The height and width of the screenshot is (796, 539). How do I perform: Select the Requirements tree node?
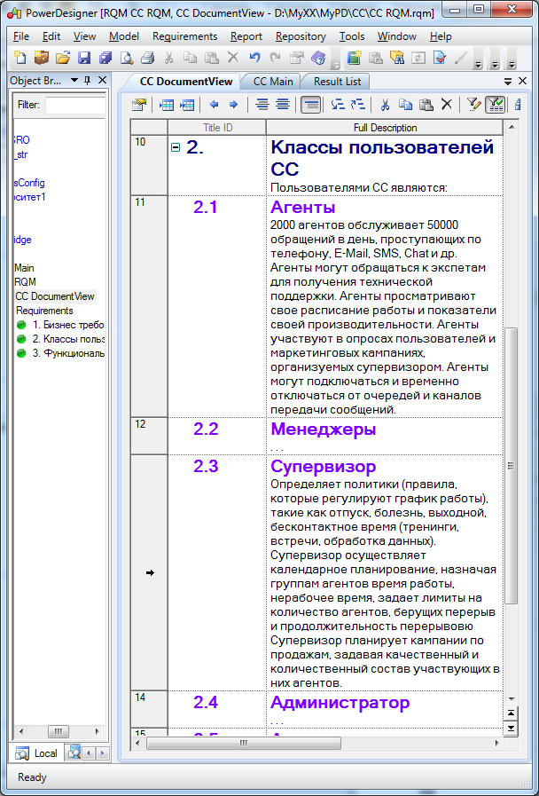[x=44, y=311]
